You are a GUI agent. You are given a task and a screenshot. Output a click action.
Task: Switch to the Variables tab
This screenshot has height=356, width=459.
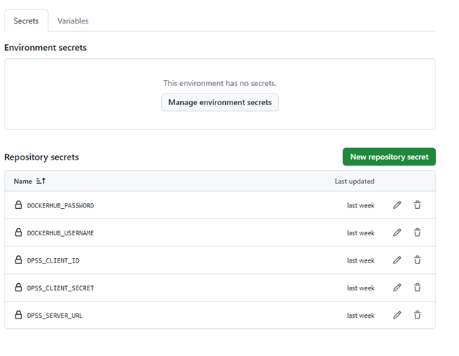click(x=73, y=21)
